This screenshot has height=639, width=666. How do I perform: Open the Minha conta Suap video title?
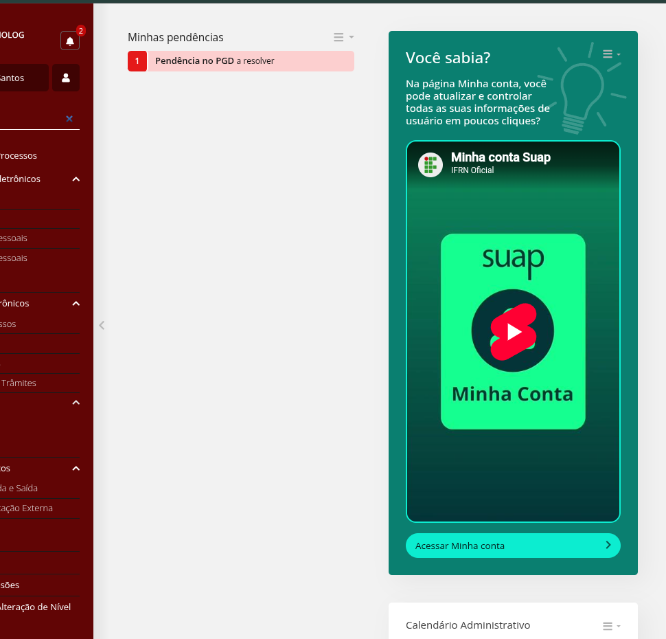coord(501,157)
